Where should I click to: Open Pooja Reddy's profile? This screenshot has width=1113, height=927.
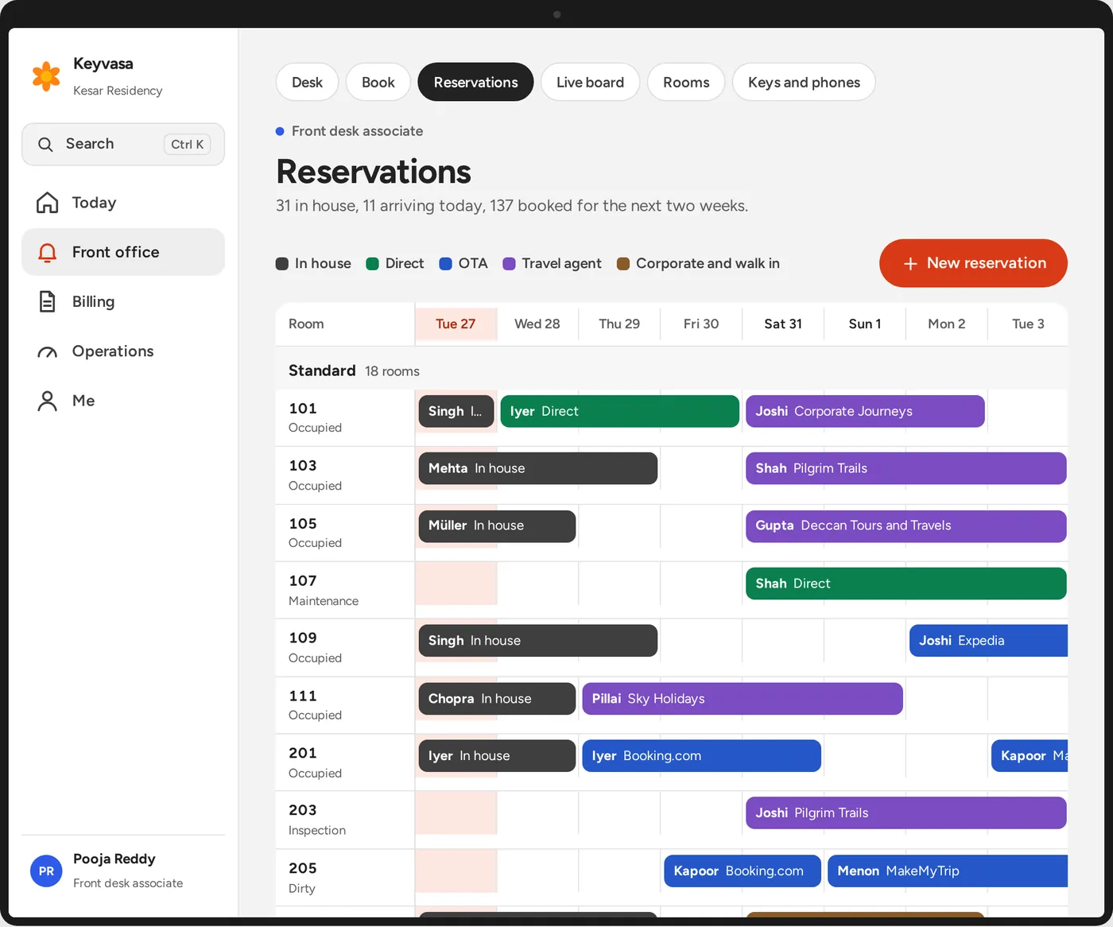(x=123, y=871)
